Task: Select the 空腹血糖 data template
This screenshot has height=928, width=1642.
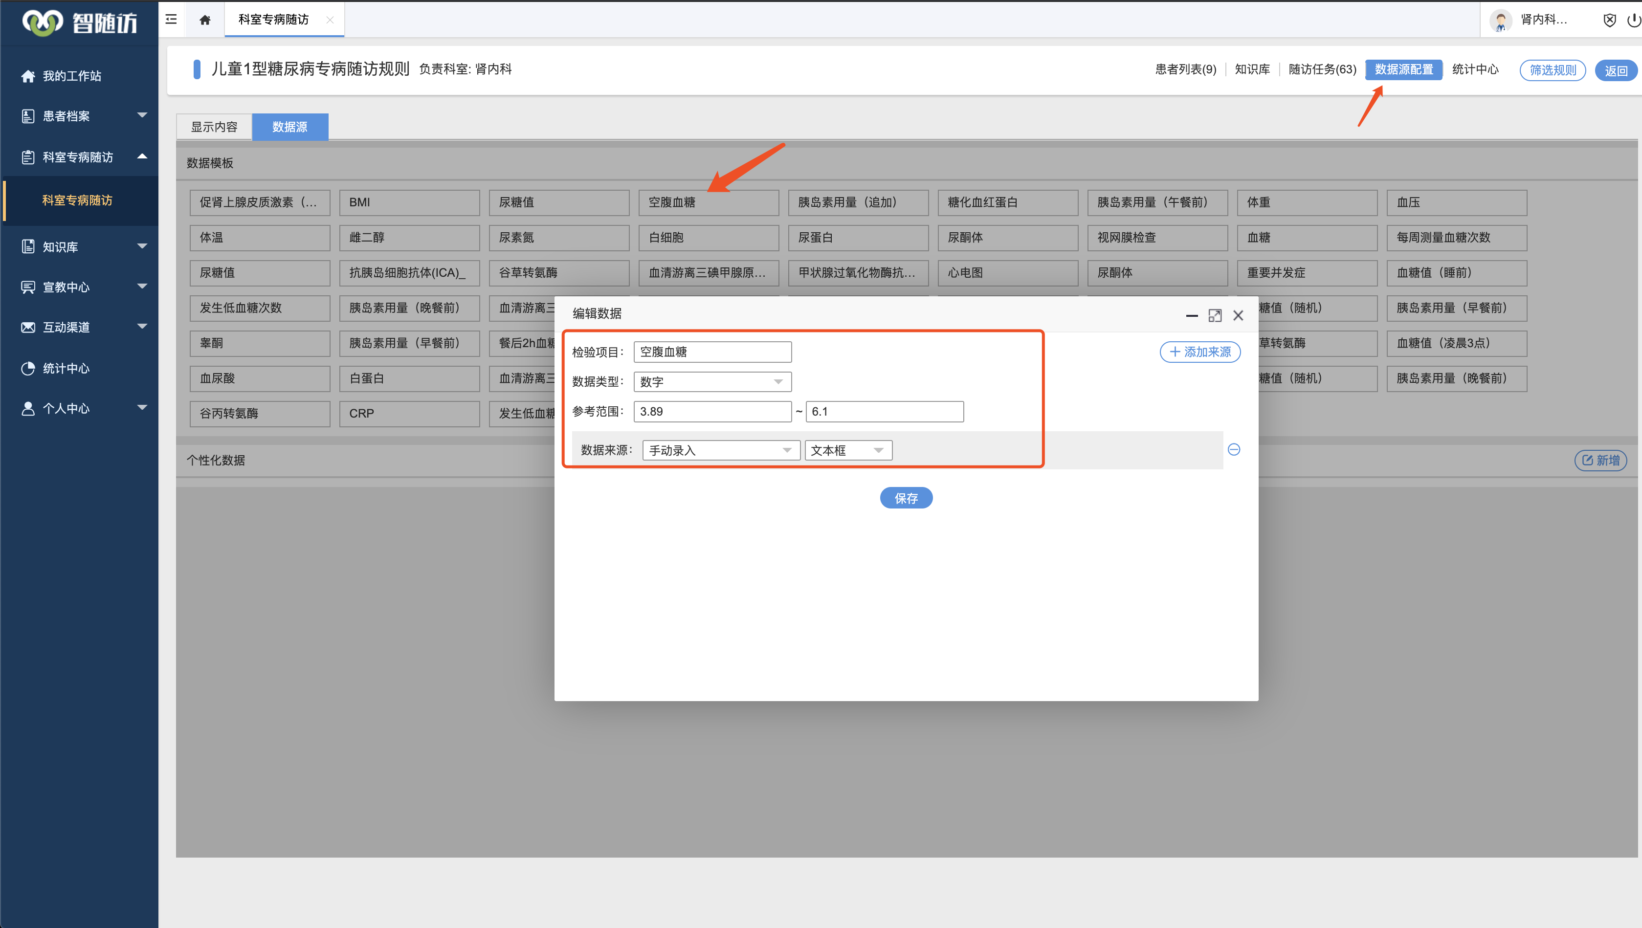Action: [x=709, y=202]
